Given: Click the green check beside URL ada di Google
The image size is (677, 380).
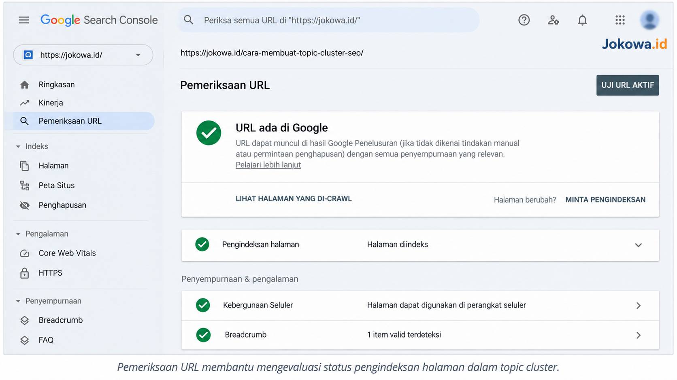Looking at the screenshot, I should (209, 133).
